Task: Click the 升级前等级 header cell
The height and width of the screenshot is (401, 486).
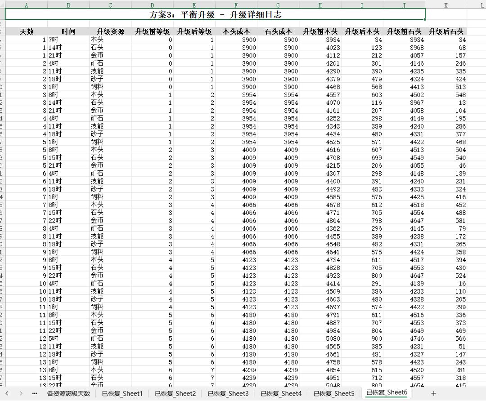Action: [152, 31]
